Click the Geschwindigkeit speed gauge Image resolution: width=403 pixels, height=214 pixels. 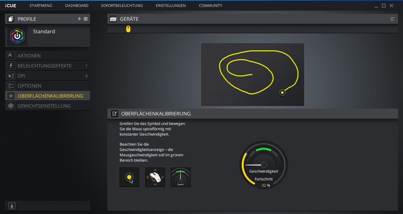coord(264,165)
